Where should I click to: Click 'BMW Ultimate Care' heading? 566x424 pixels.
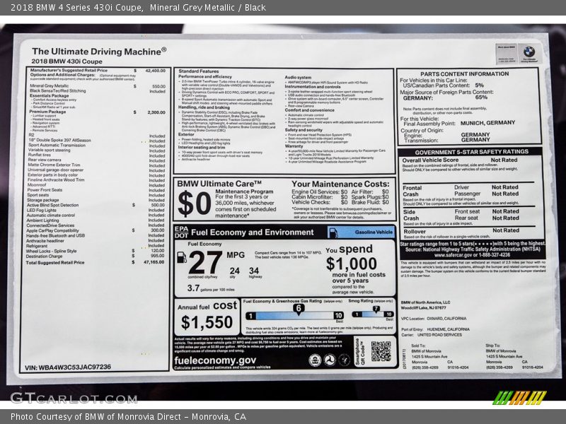[219, 184]
